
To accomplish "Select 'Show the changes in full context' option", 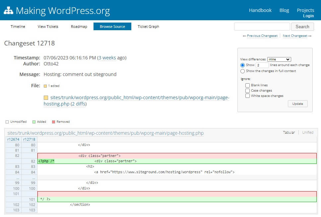I will coord(243,71).
